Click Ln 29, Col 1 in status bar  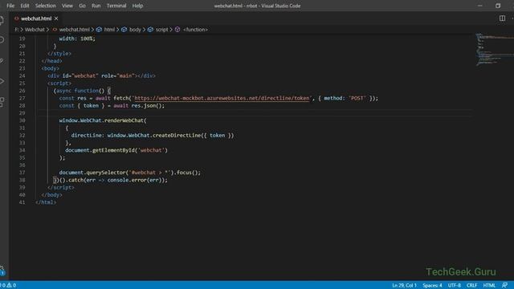(404, 285)
